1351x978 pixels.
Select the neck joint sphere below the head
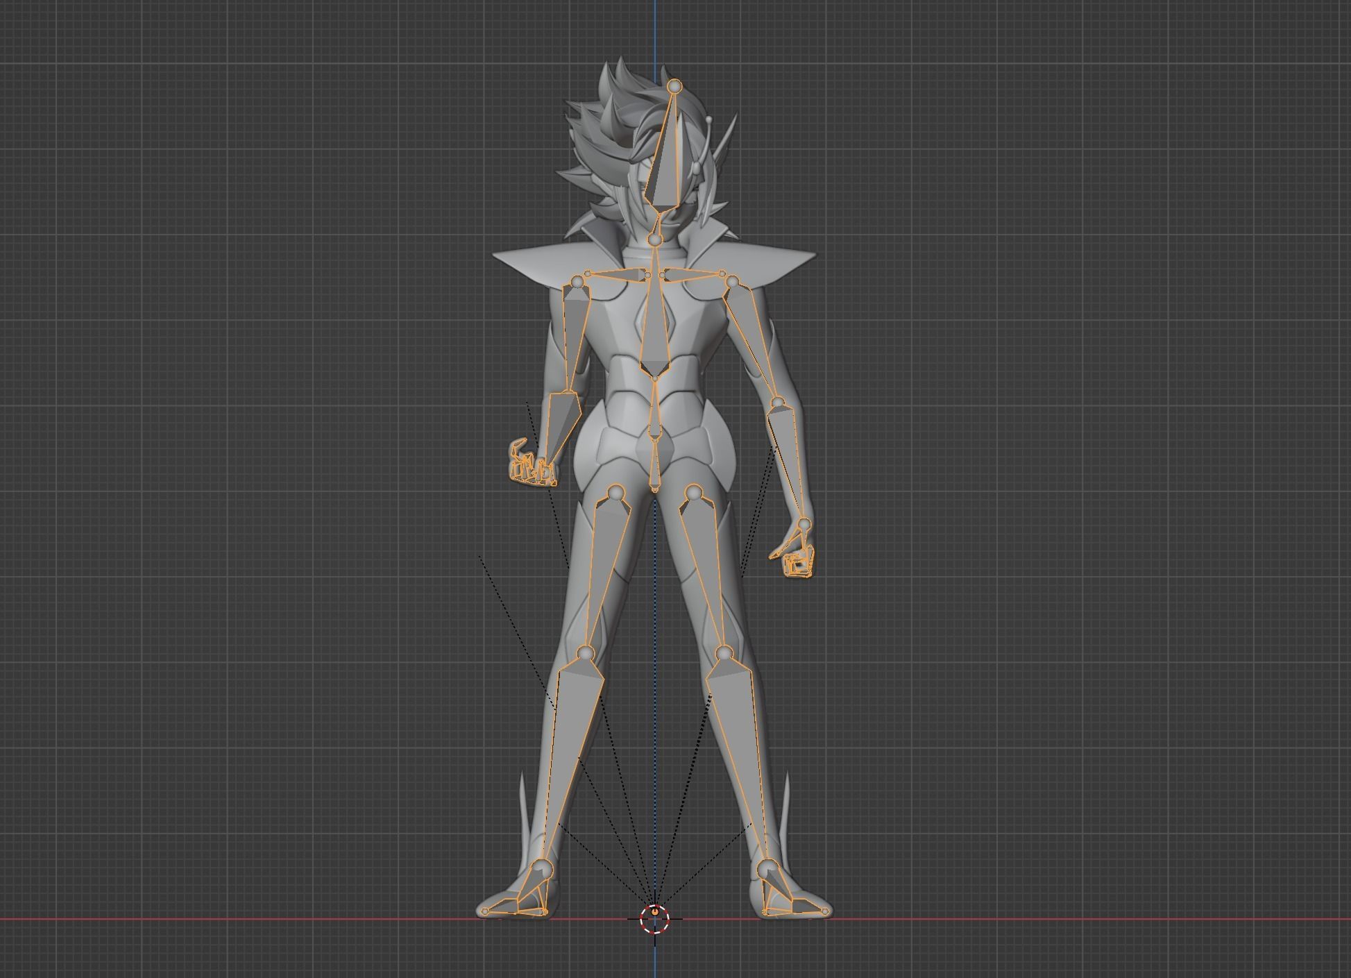coord(656,240)
